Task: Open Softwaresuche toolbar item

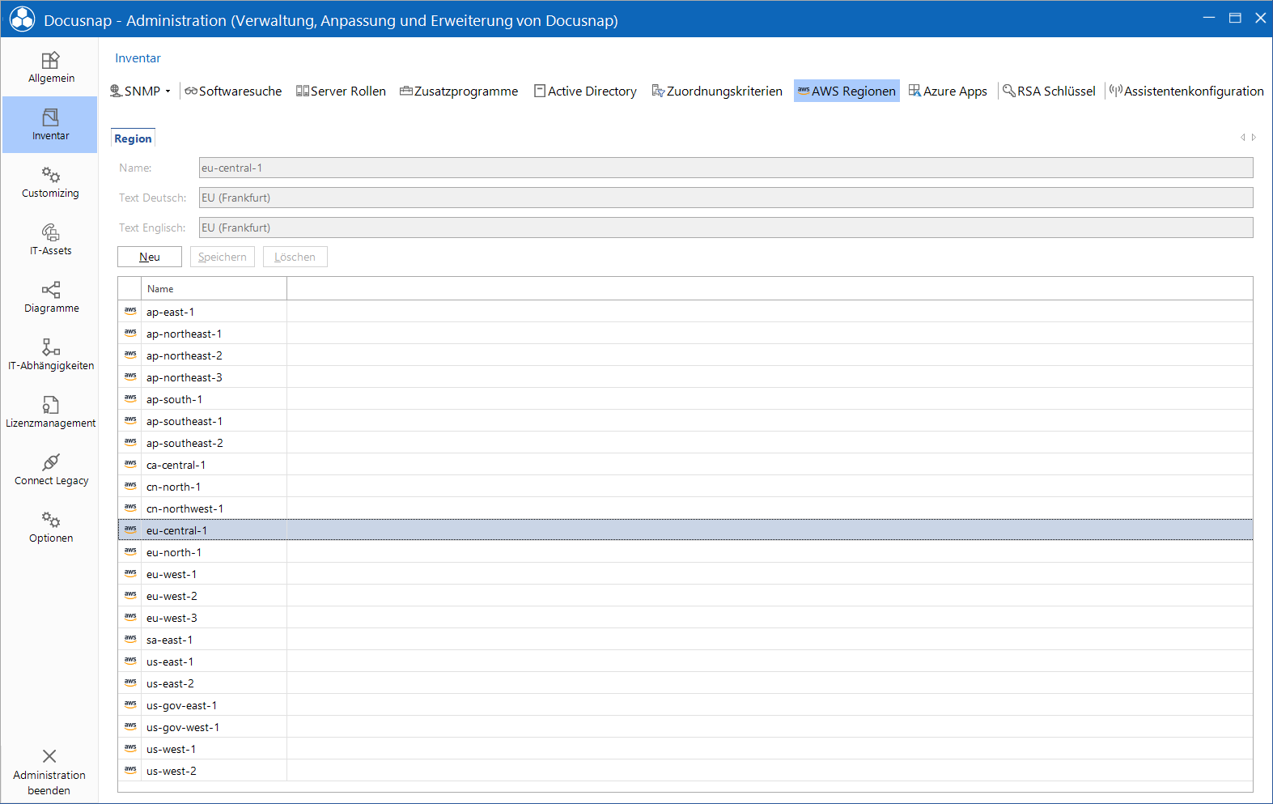Action: pos(233,91)
